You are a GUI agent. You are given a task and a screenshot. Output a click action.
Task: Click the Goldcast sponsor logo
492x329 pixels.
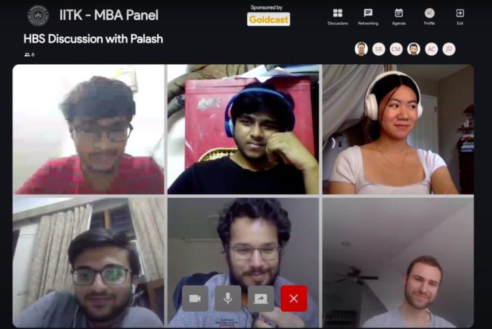269,19
